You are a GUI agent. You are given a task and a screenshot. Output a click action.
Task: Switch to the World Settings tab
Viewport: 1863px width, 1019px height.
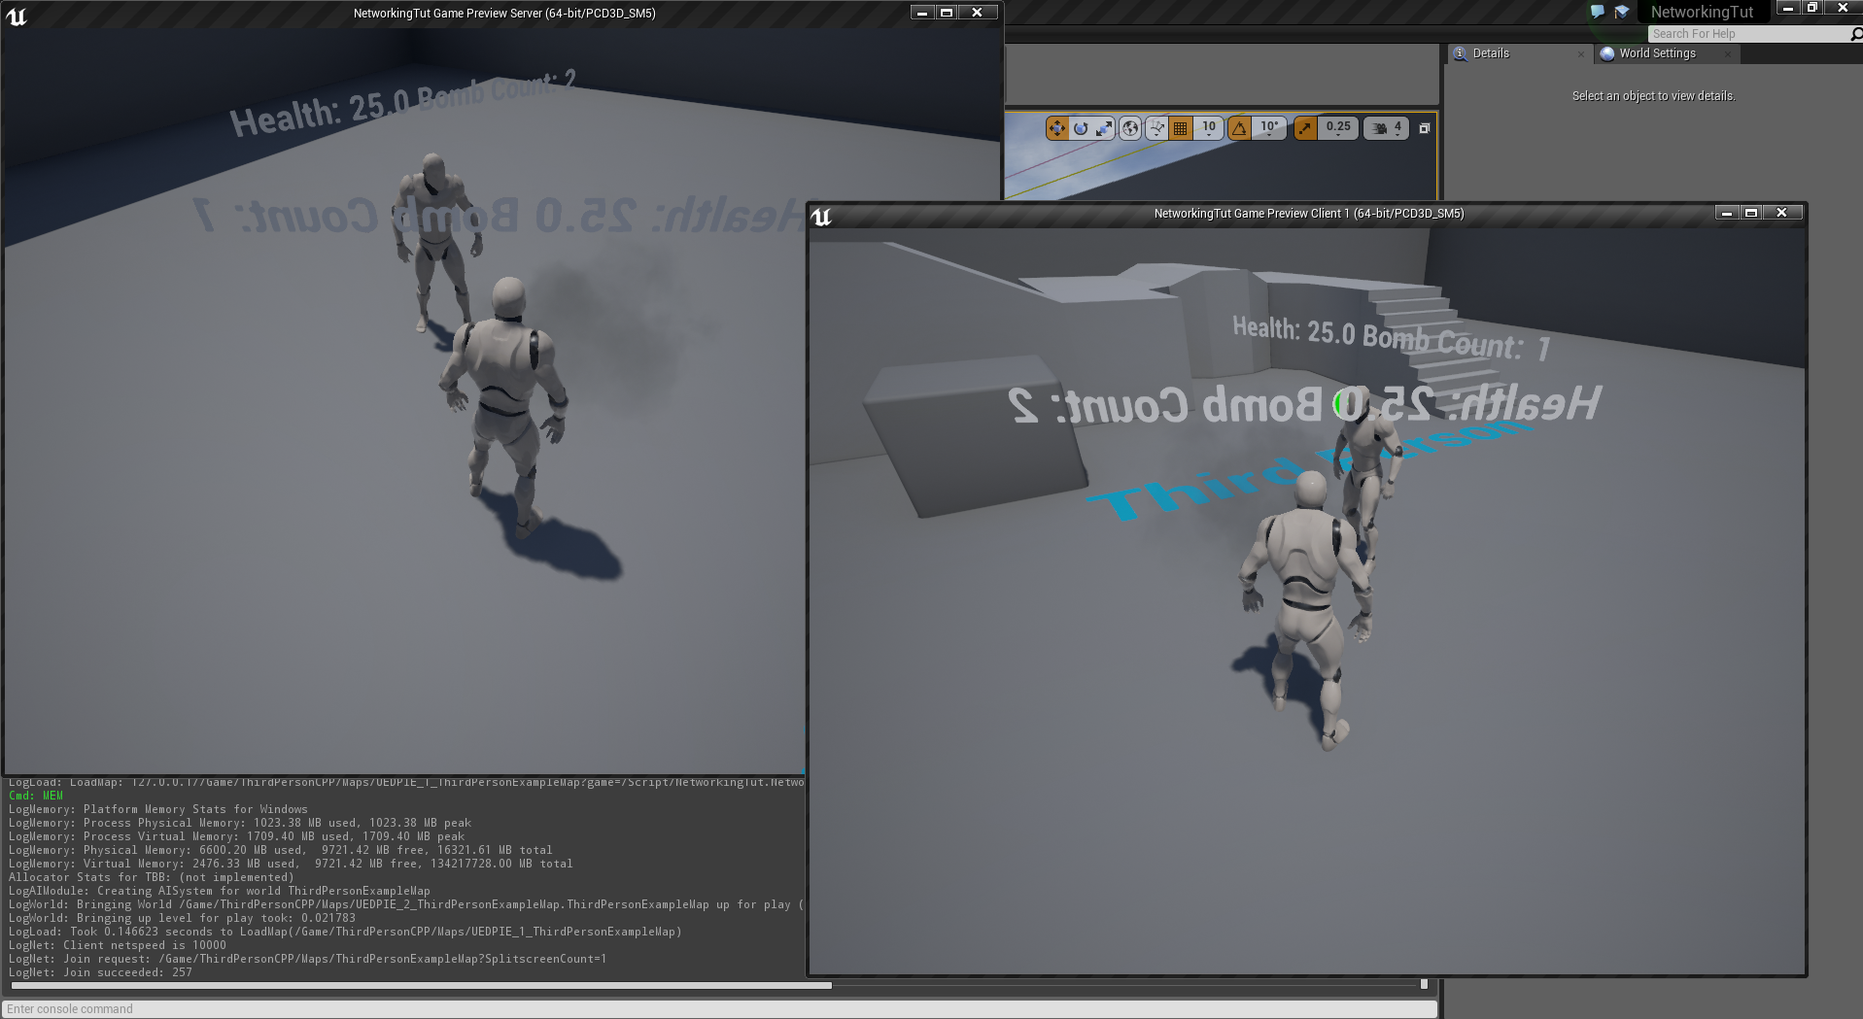pos(1658,53)
